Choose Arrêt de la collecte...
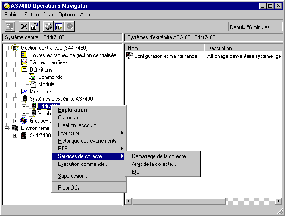This screenshot has width=285, height=216. 163,164
